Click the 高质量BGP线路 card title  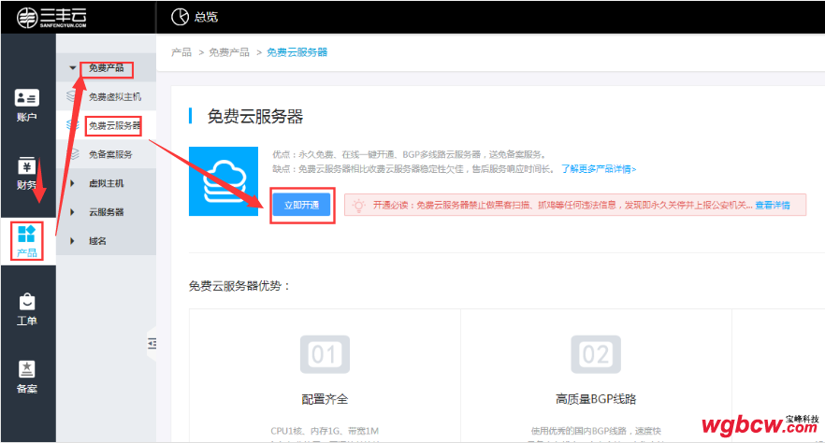[596, 399]
